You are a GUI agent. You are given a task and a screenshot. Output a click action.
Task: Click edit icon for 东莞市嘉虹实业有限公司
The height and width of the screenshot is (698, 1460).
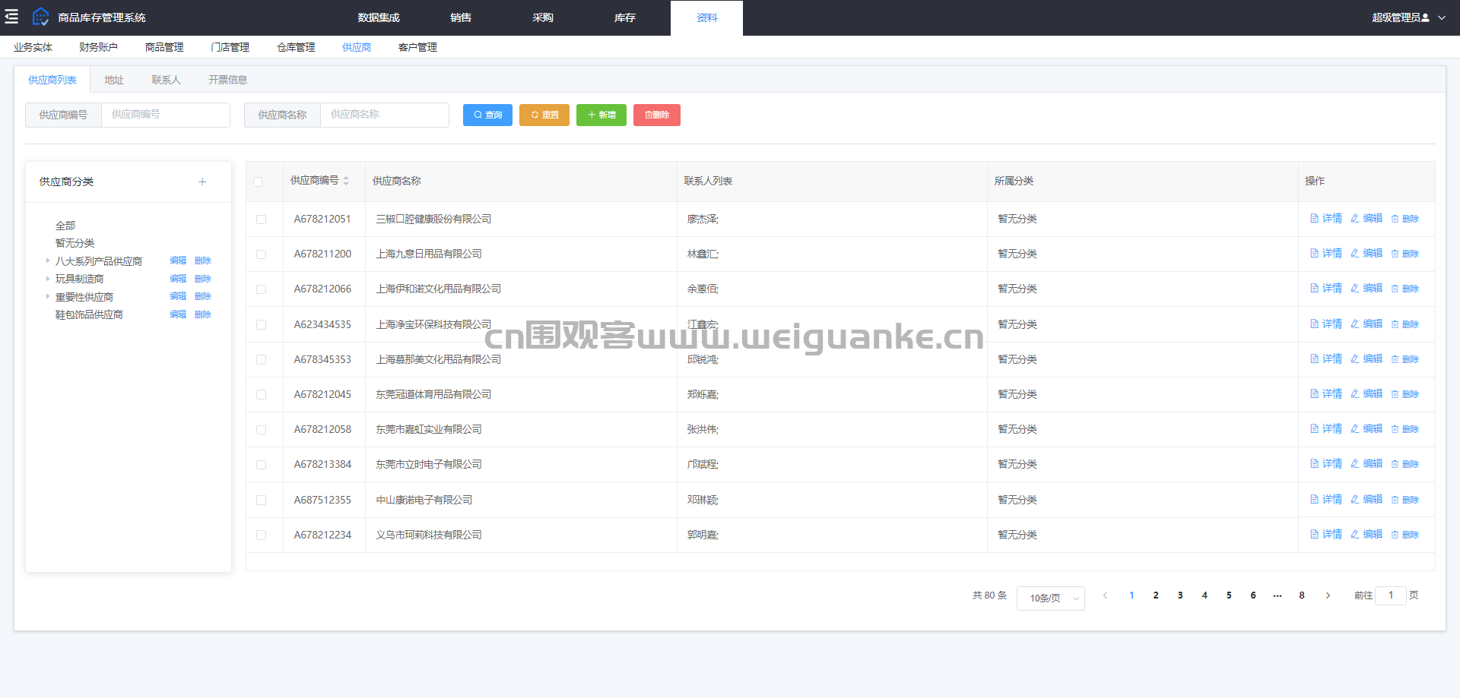coord(1354,429)
